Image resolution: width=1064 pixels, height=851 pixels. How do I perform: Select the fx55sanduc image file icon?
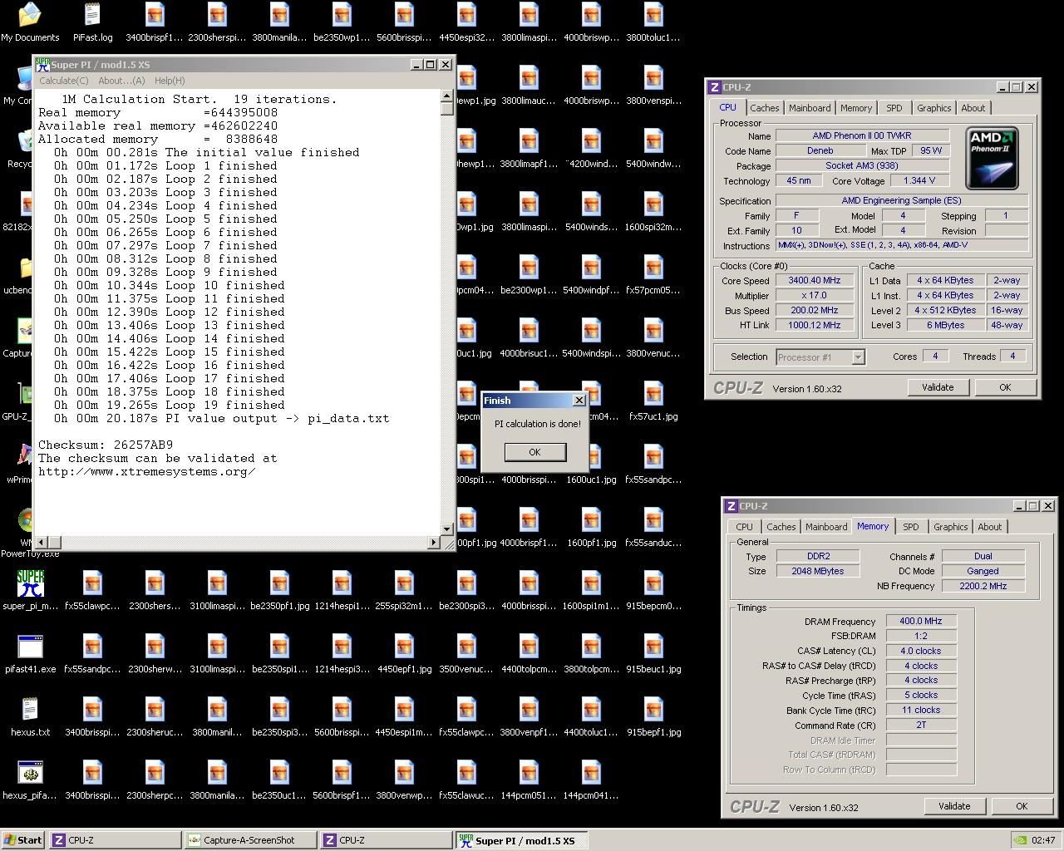[x=653, y=520]
